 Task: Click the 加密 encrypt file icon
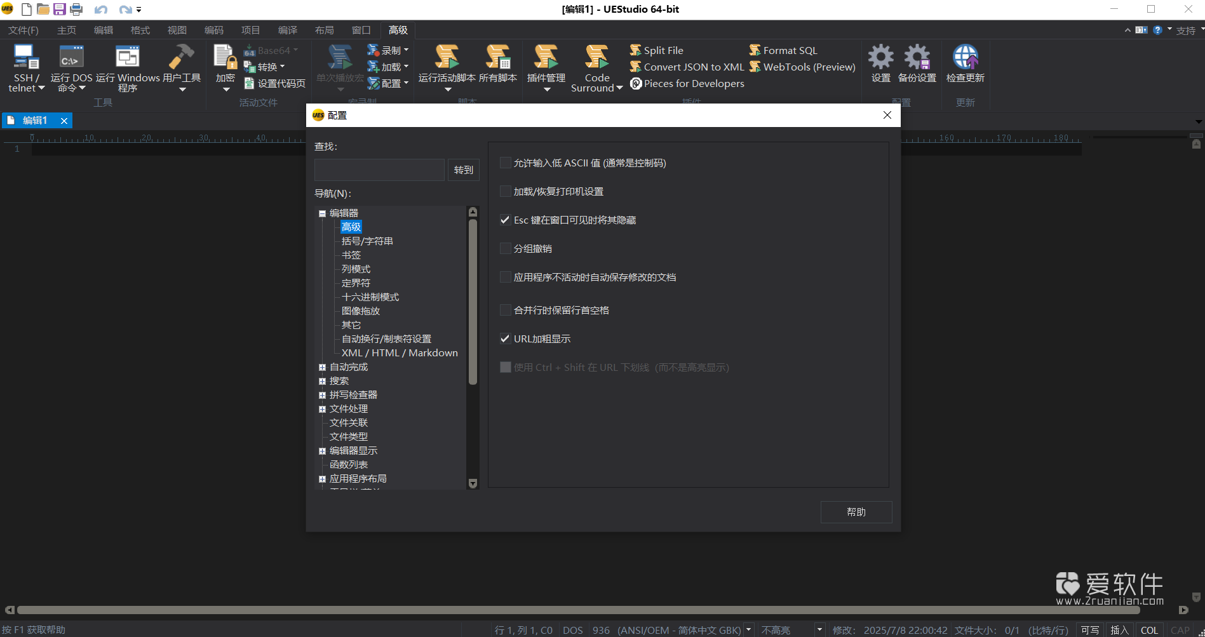(225, 57)
